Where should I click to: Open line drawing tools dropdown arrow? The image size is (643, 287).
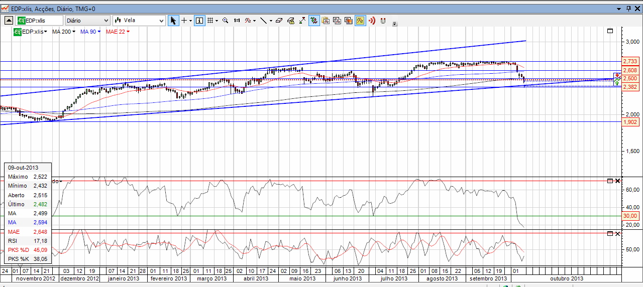click(x=270, y=21)
